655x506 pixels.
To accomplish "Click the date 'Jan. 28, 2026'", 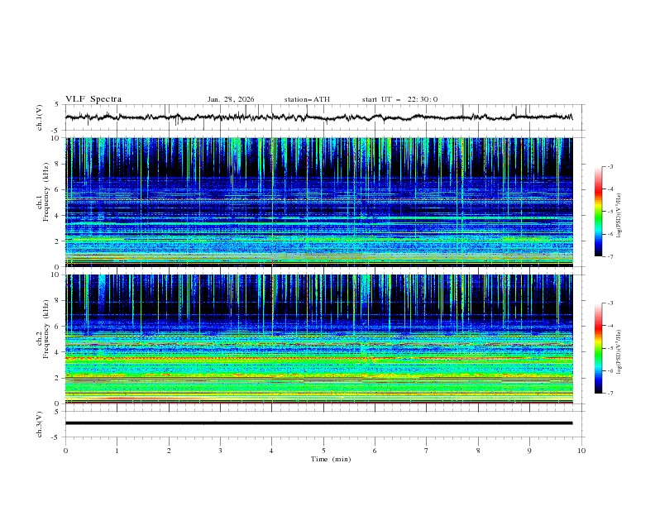I will point(231,99).
